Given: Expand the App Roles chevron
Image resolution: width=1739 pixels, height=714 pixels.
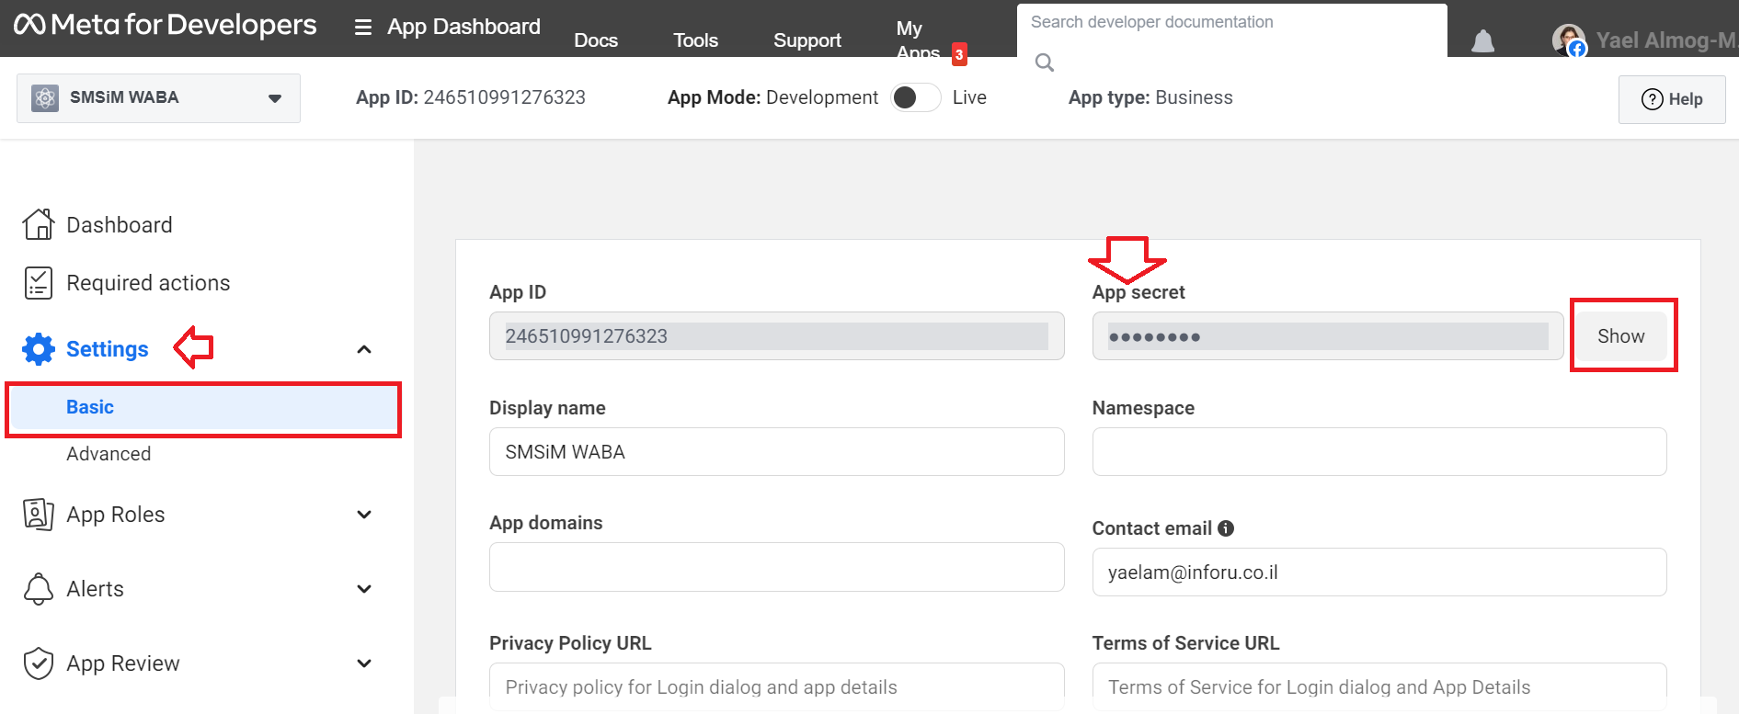Looking at the screenshot, I should click(x=364, y=515).
